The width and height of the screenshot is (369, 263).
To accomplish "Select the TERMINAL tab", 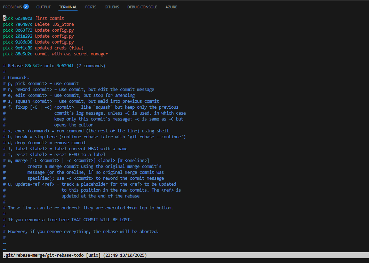I will click(67, 7).
